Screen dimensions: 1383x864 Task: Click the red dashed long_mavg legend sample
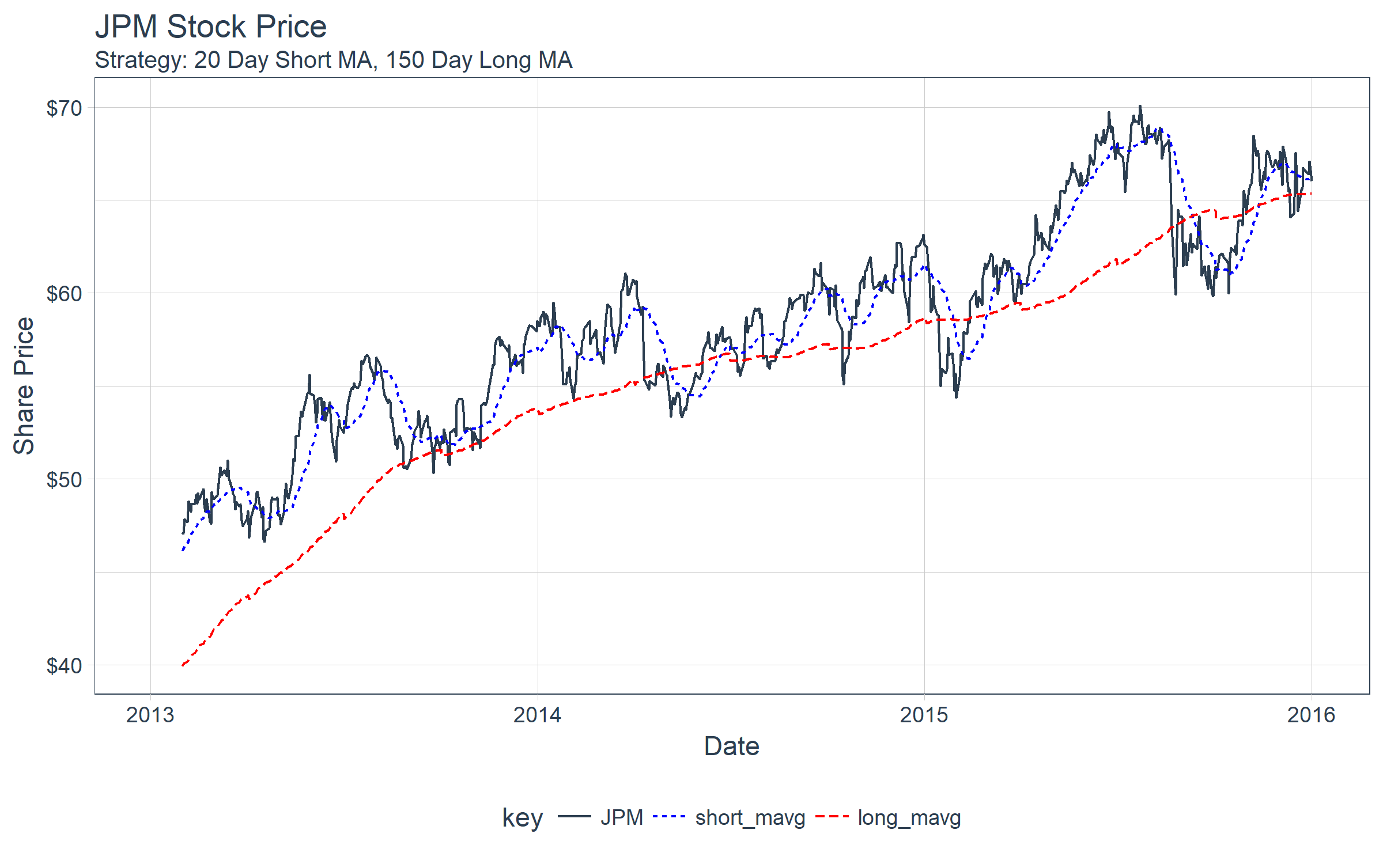point(832,816)
